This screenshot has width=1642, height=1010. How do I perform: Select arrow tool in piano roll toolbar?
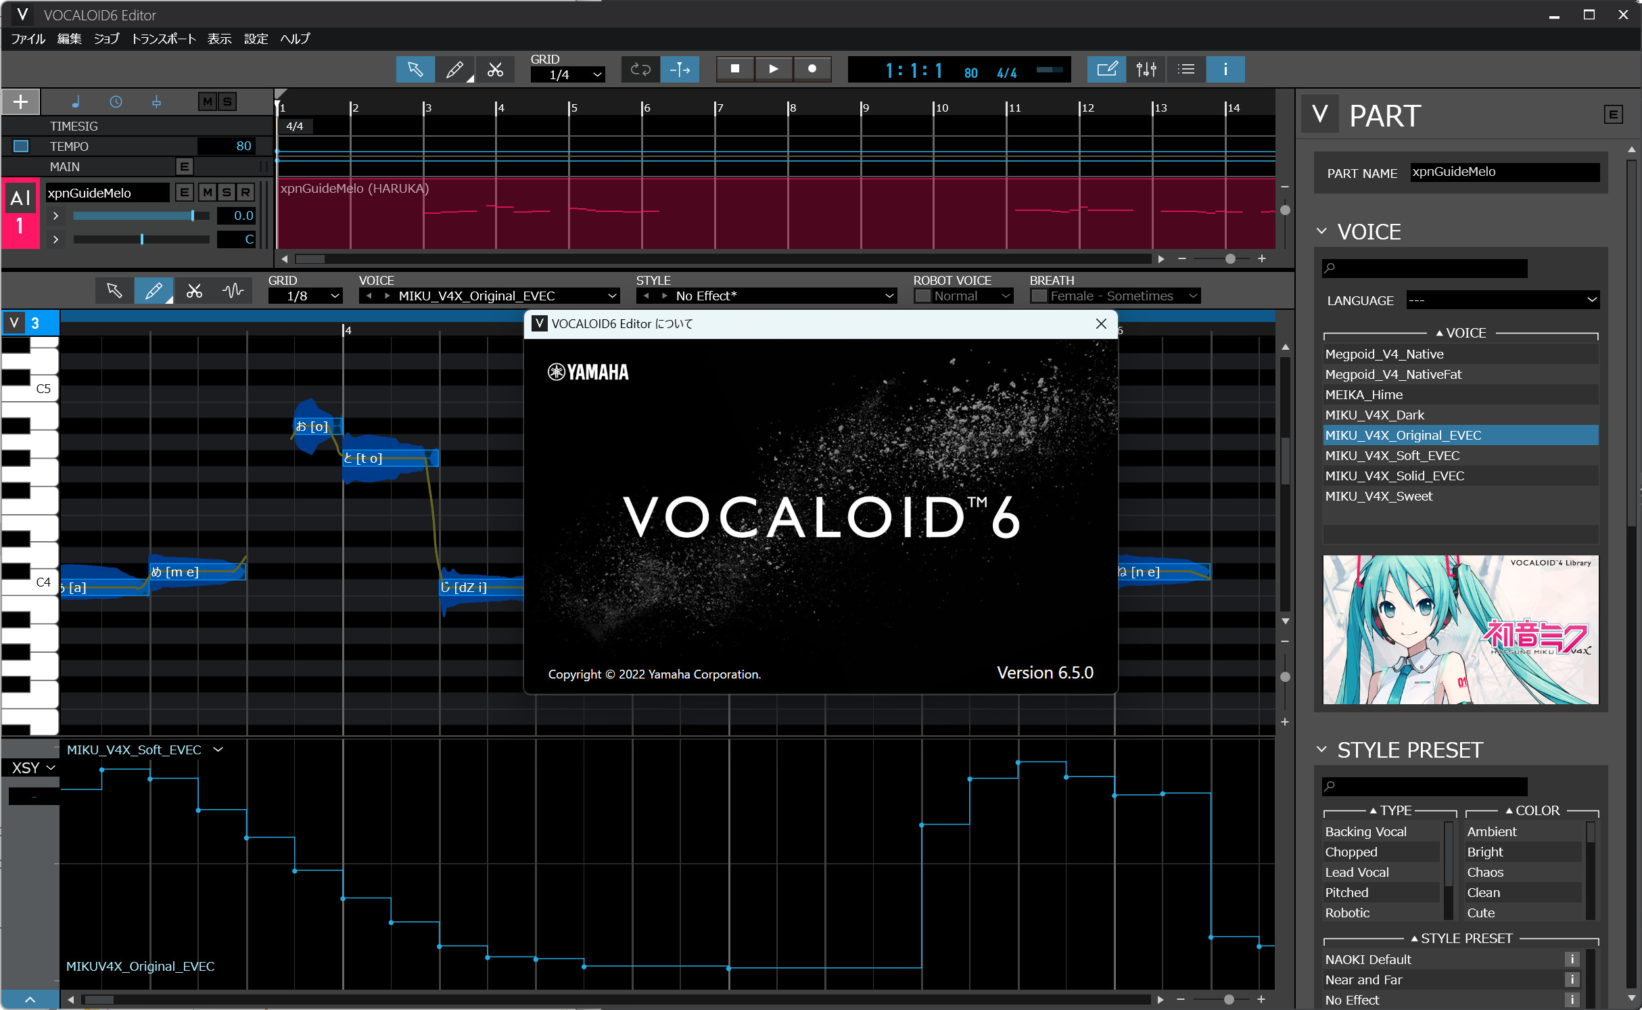[114, 291]
